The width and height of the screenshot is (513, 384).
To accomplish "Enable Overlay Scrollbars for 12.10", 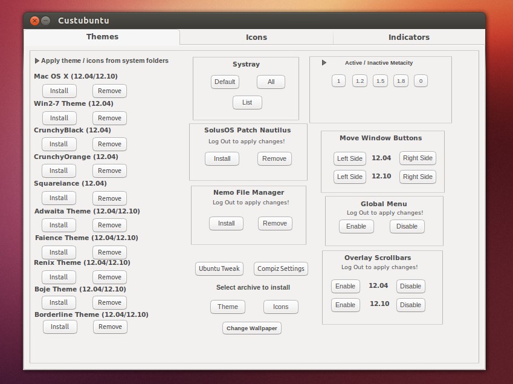I will click(345, 305).
